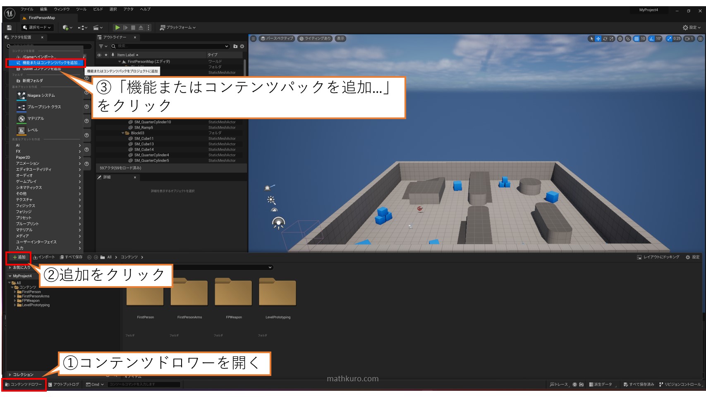The height and width of the screenshot is (397, 706).
Task: Open the ライティングあり lighting mode dropdown
Action: click(x=315, y=38)
